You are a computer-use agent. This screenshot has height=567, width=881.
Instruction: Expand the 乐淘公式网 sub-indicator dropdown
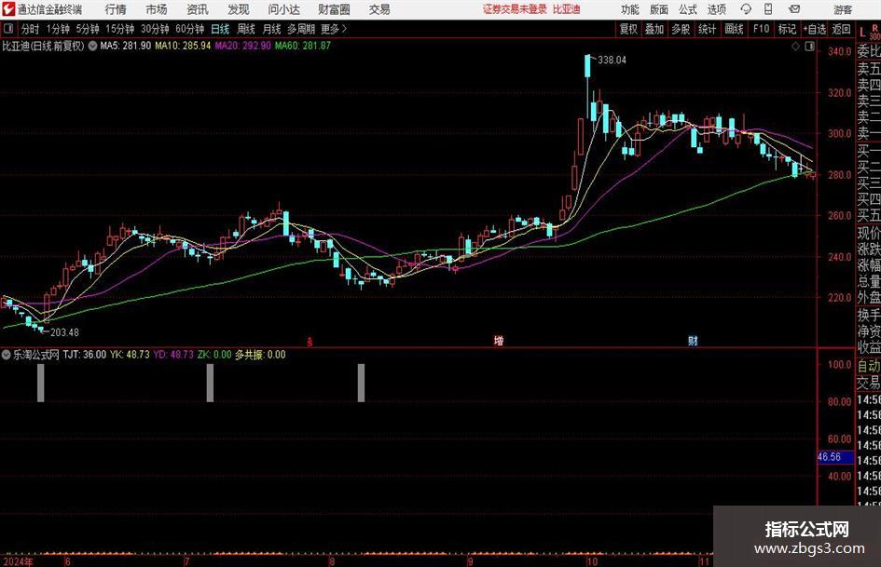point(7,355)
